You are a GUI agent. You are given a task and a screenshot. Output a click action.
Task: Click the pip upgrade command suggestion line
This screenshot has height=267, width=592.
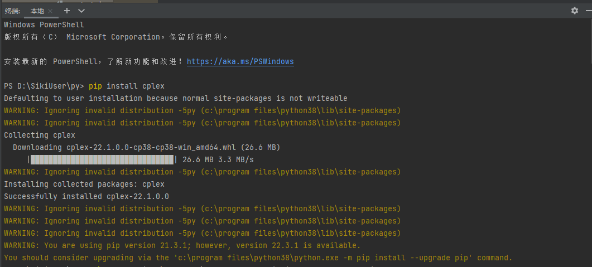click(257, 258)
